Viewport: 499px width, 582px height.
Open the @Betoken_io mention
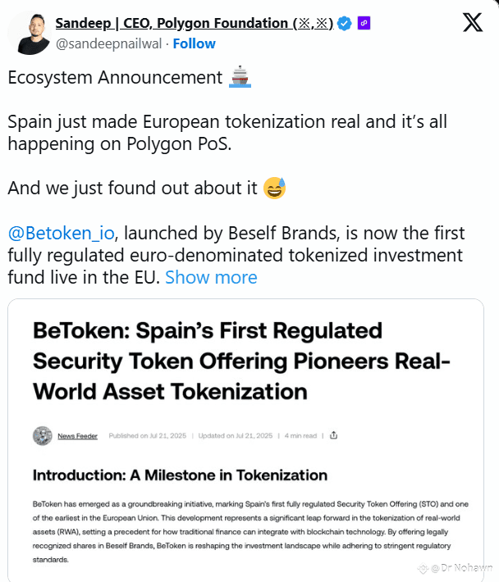[x=61, y=233]
